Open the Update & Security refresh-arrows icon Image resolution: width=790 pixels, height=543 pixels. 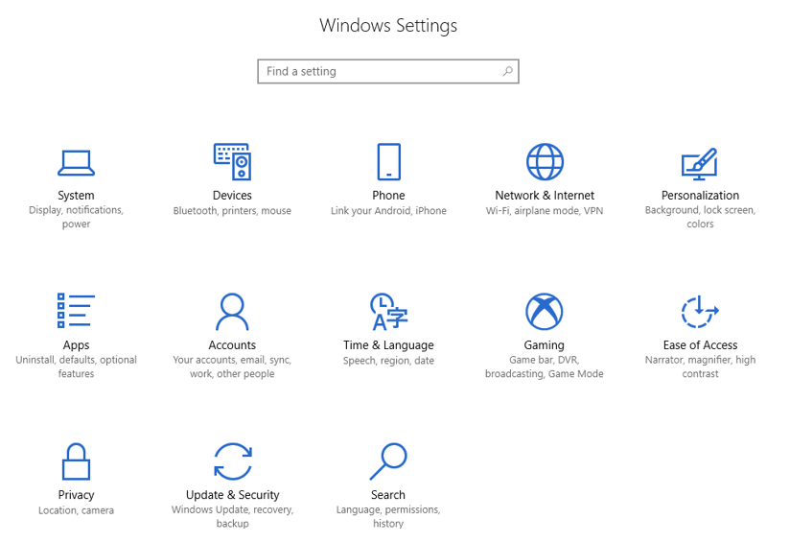tap(232, 460)
